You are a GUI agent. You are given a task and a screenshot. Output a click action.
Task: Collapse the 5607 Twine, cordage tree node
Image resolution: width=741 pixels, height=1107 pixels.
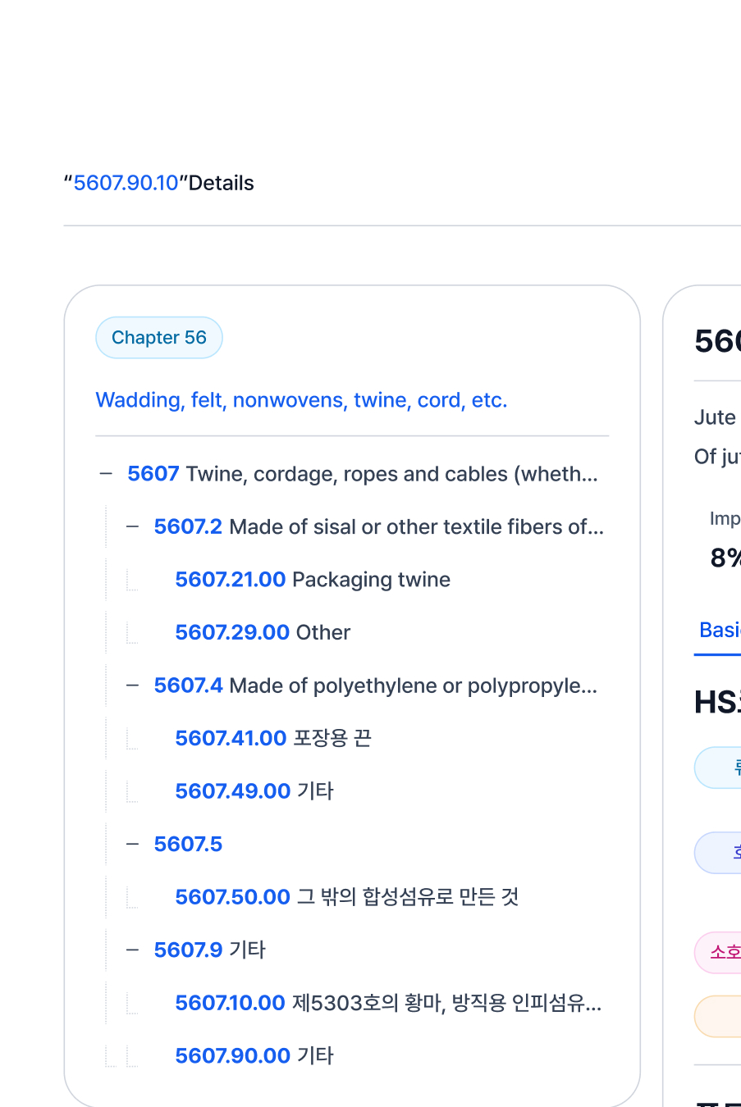pyautogui.click(x=106, y=474)
